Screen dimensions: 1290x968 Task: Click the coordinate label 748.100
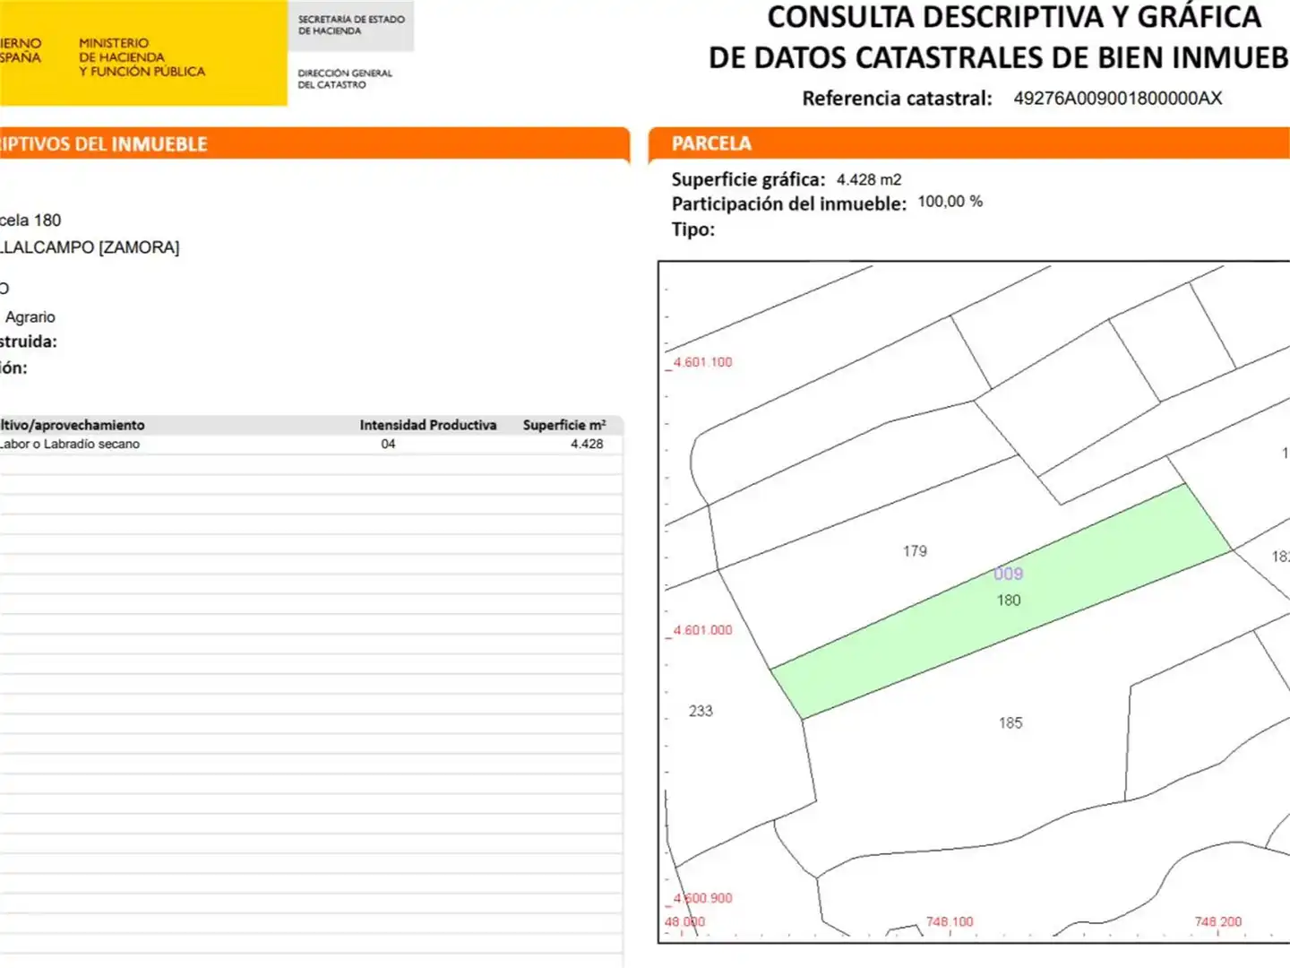click(x=950, y=921)
